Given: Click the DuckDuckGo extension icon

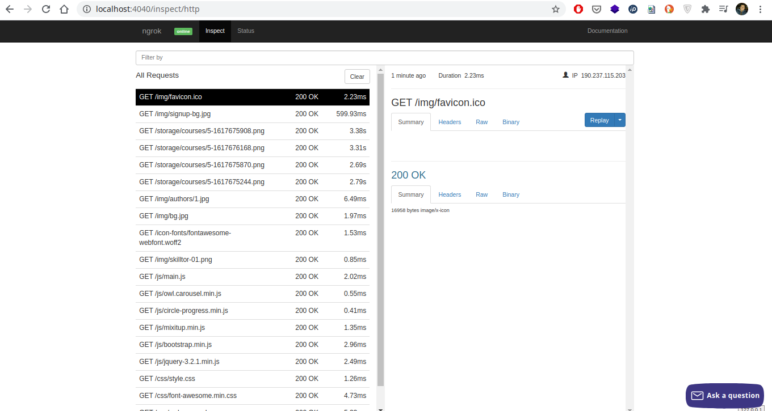Looking at the screenshot, I should [669, 9].
